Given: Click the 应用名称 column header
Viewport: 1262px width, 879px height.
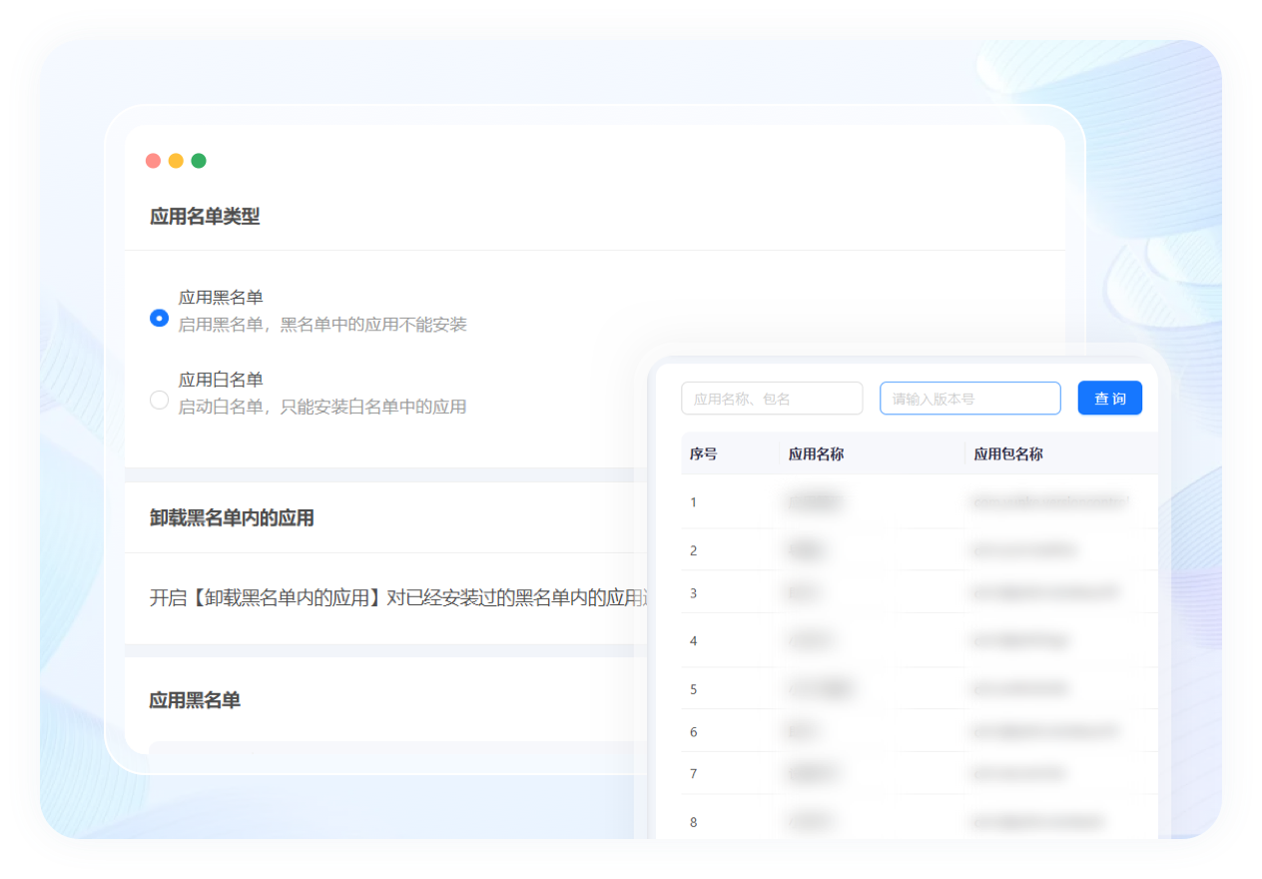Looking at the screenshot, I should (816, 453).
